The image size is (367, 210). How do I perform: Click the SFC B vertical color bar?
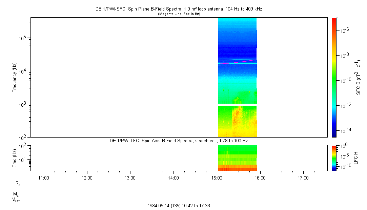pyautogui.click(x=334, y=77)
